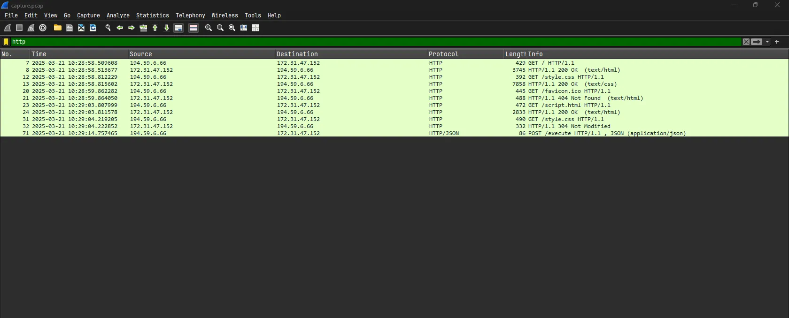The width and height of the screenshot is (789, 318).
Task: Clear the display filter with X
Action: (746, 42)
